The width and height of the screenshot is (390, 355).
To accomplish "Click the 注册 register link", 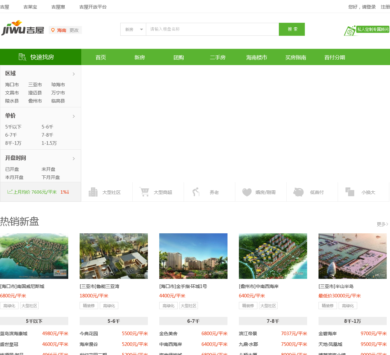I will [385, 7].
